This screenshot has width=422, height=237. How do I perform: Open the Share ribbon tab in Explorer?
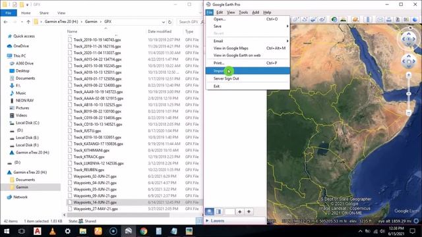click(x=44, y=13)
